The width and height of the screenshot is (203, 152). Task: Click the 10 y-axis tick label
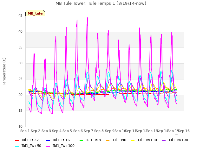coord(20,127)
